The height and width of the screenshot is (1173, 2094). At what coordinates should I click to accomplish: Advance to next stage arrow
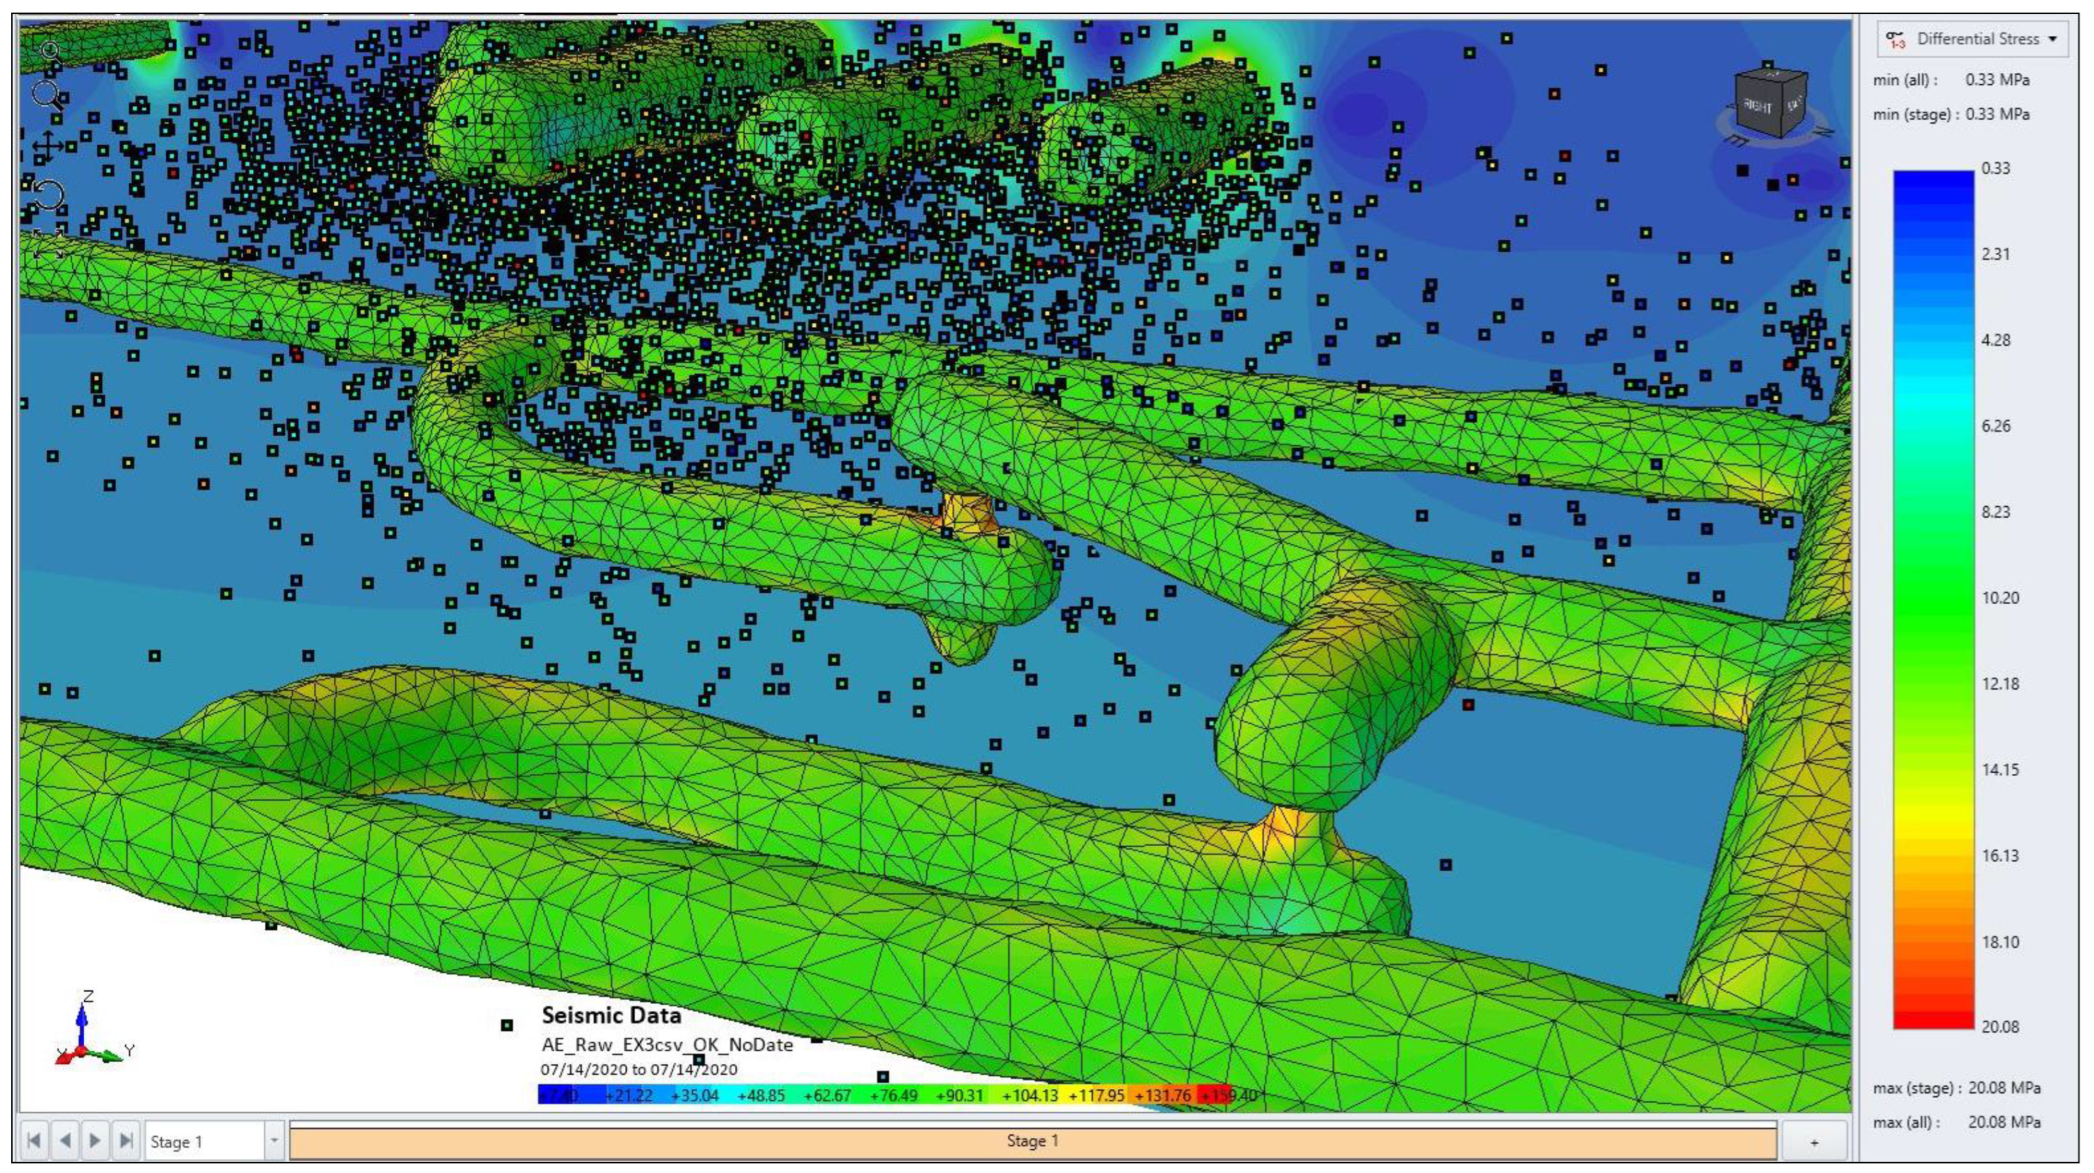click(95, 1141)
